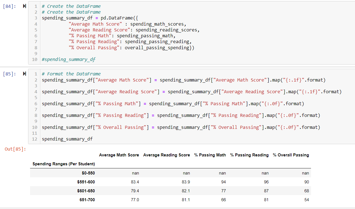Viewport: 355px width, 209px height.
Task: Click the '% Passing Math' column header
Action: [210, 155]
